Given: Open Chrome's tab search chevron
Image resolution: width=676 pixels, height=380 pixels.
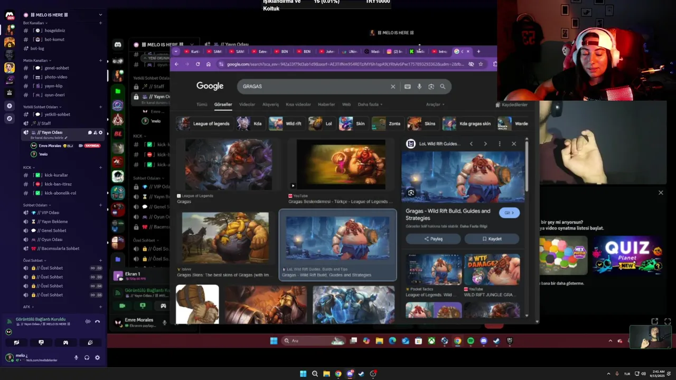Looking at the screenshot, I should pos(176,51).
